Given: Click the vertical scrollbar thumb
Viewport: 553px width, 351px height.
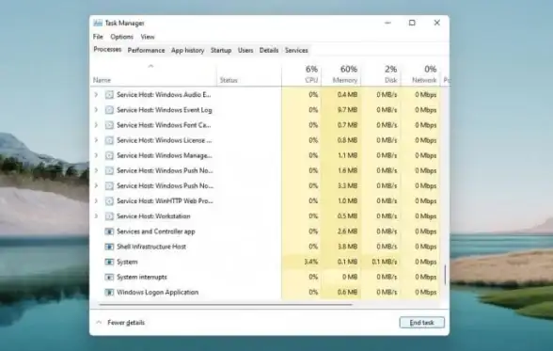Looking at the screenshot, I should [445, 275].
